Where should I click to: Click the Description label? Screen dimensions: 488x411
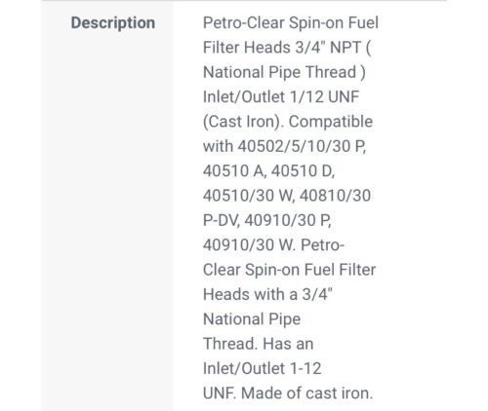(113, 23)
